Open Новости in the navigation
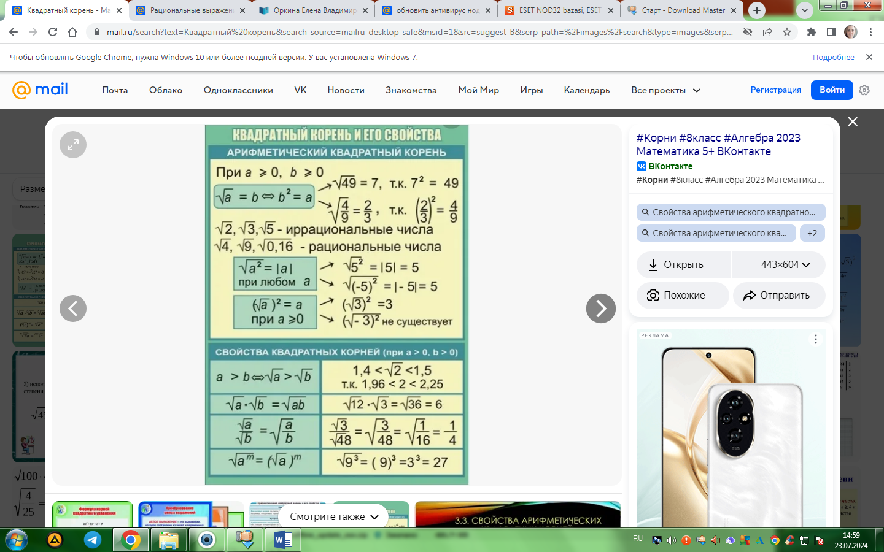 346,90
